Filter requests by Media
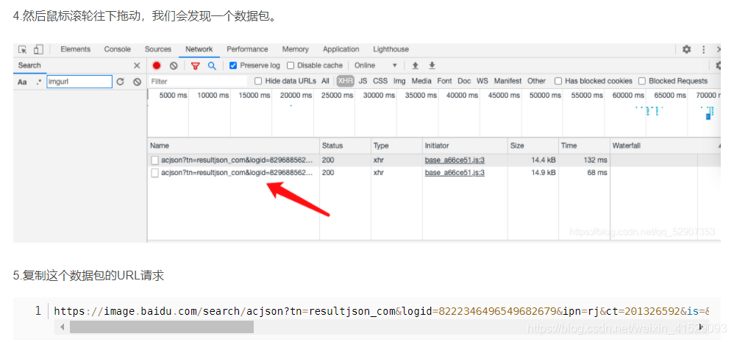734x342 pixels. tap(421, 81)
